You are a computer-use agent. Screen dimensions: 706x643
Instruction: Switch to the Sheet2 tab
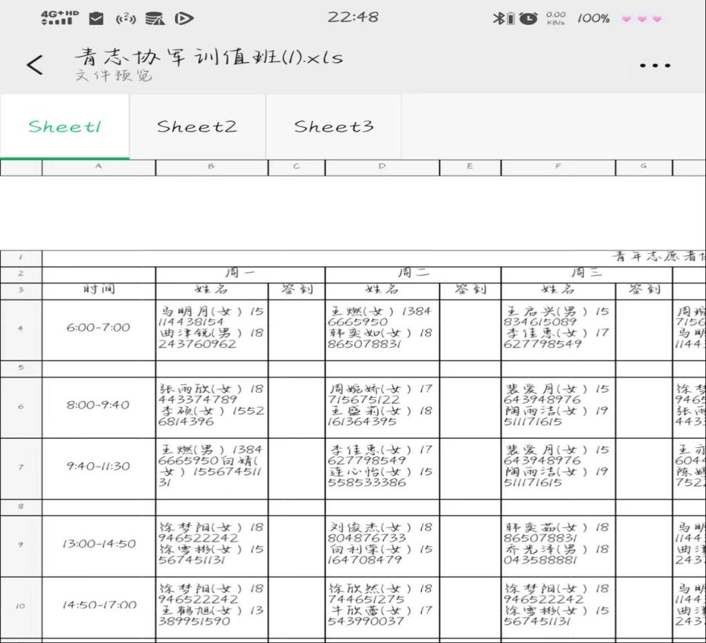click(x=196, y=126)
